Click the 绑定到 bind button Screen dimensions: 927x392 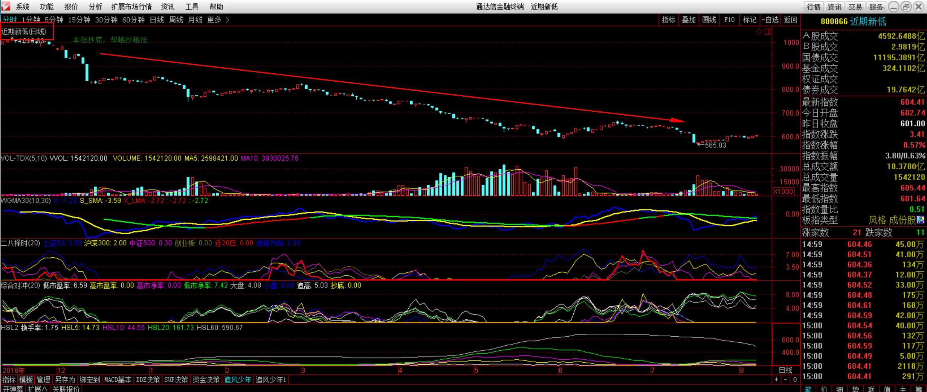click(x=90, y=380)
